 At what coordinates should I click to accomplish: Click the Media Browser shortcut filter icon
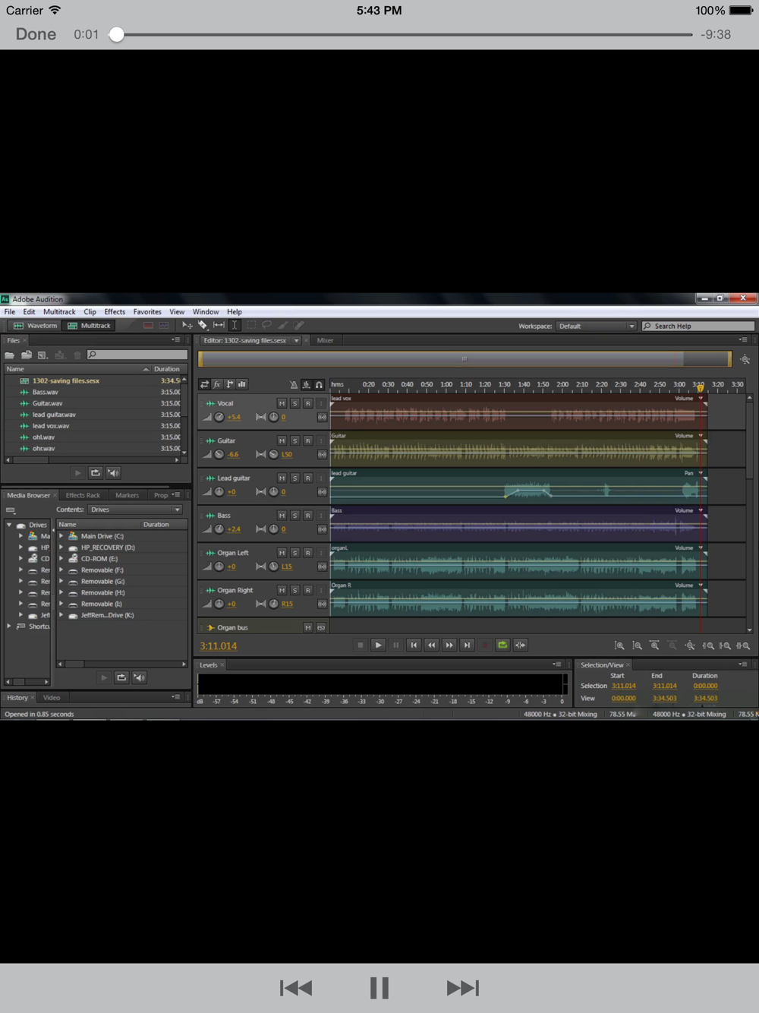click(11, 510)
